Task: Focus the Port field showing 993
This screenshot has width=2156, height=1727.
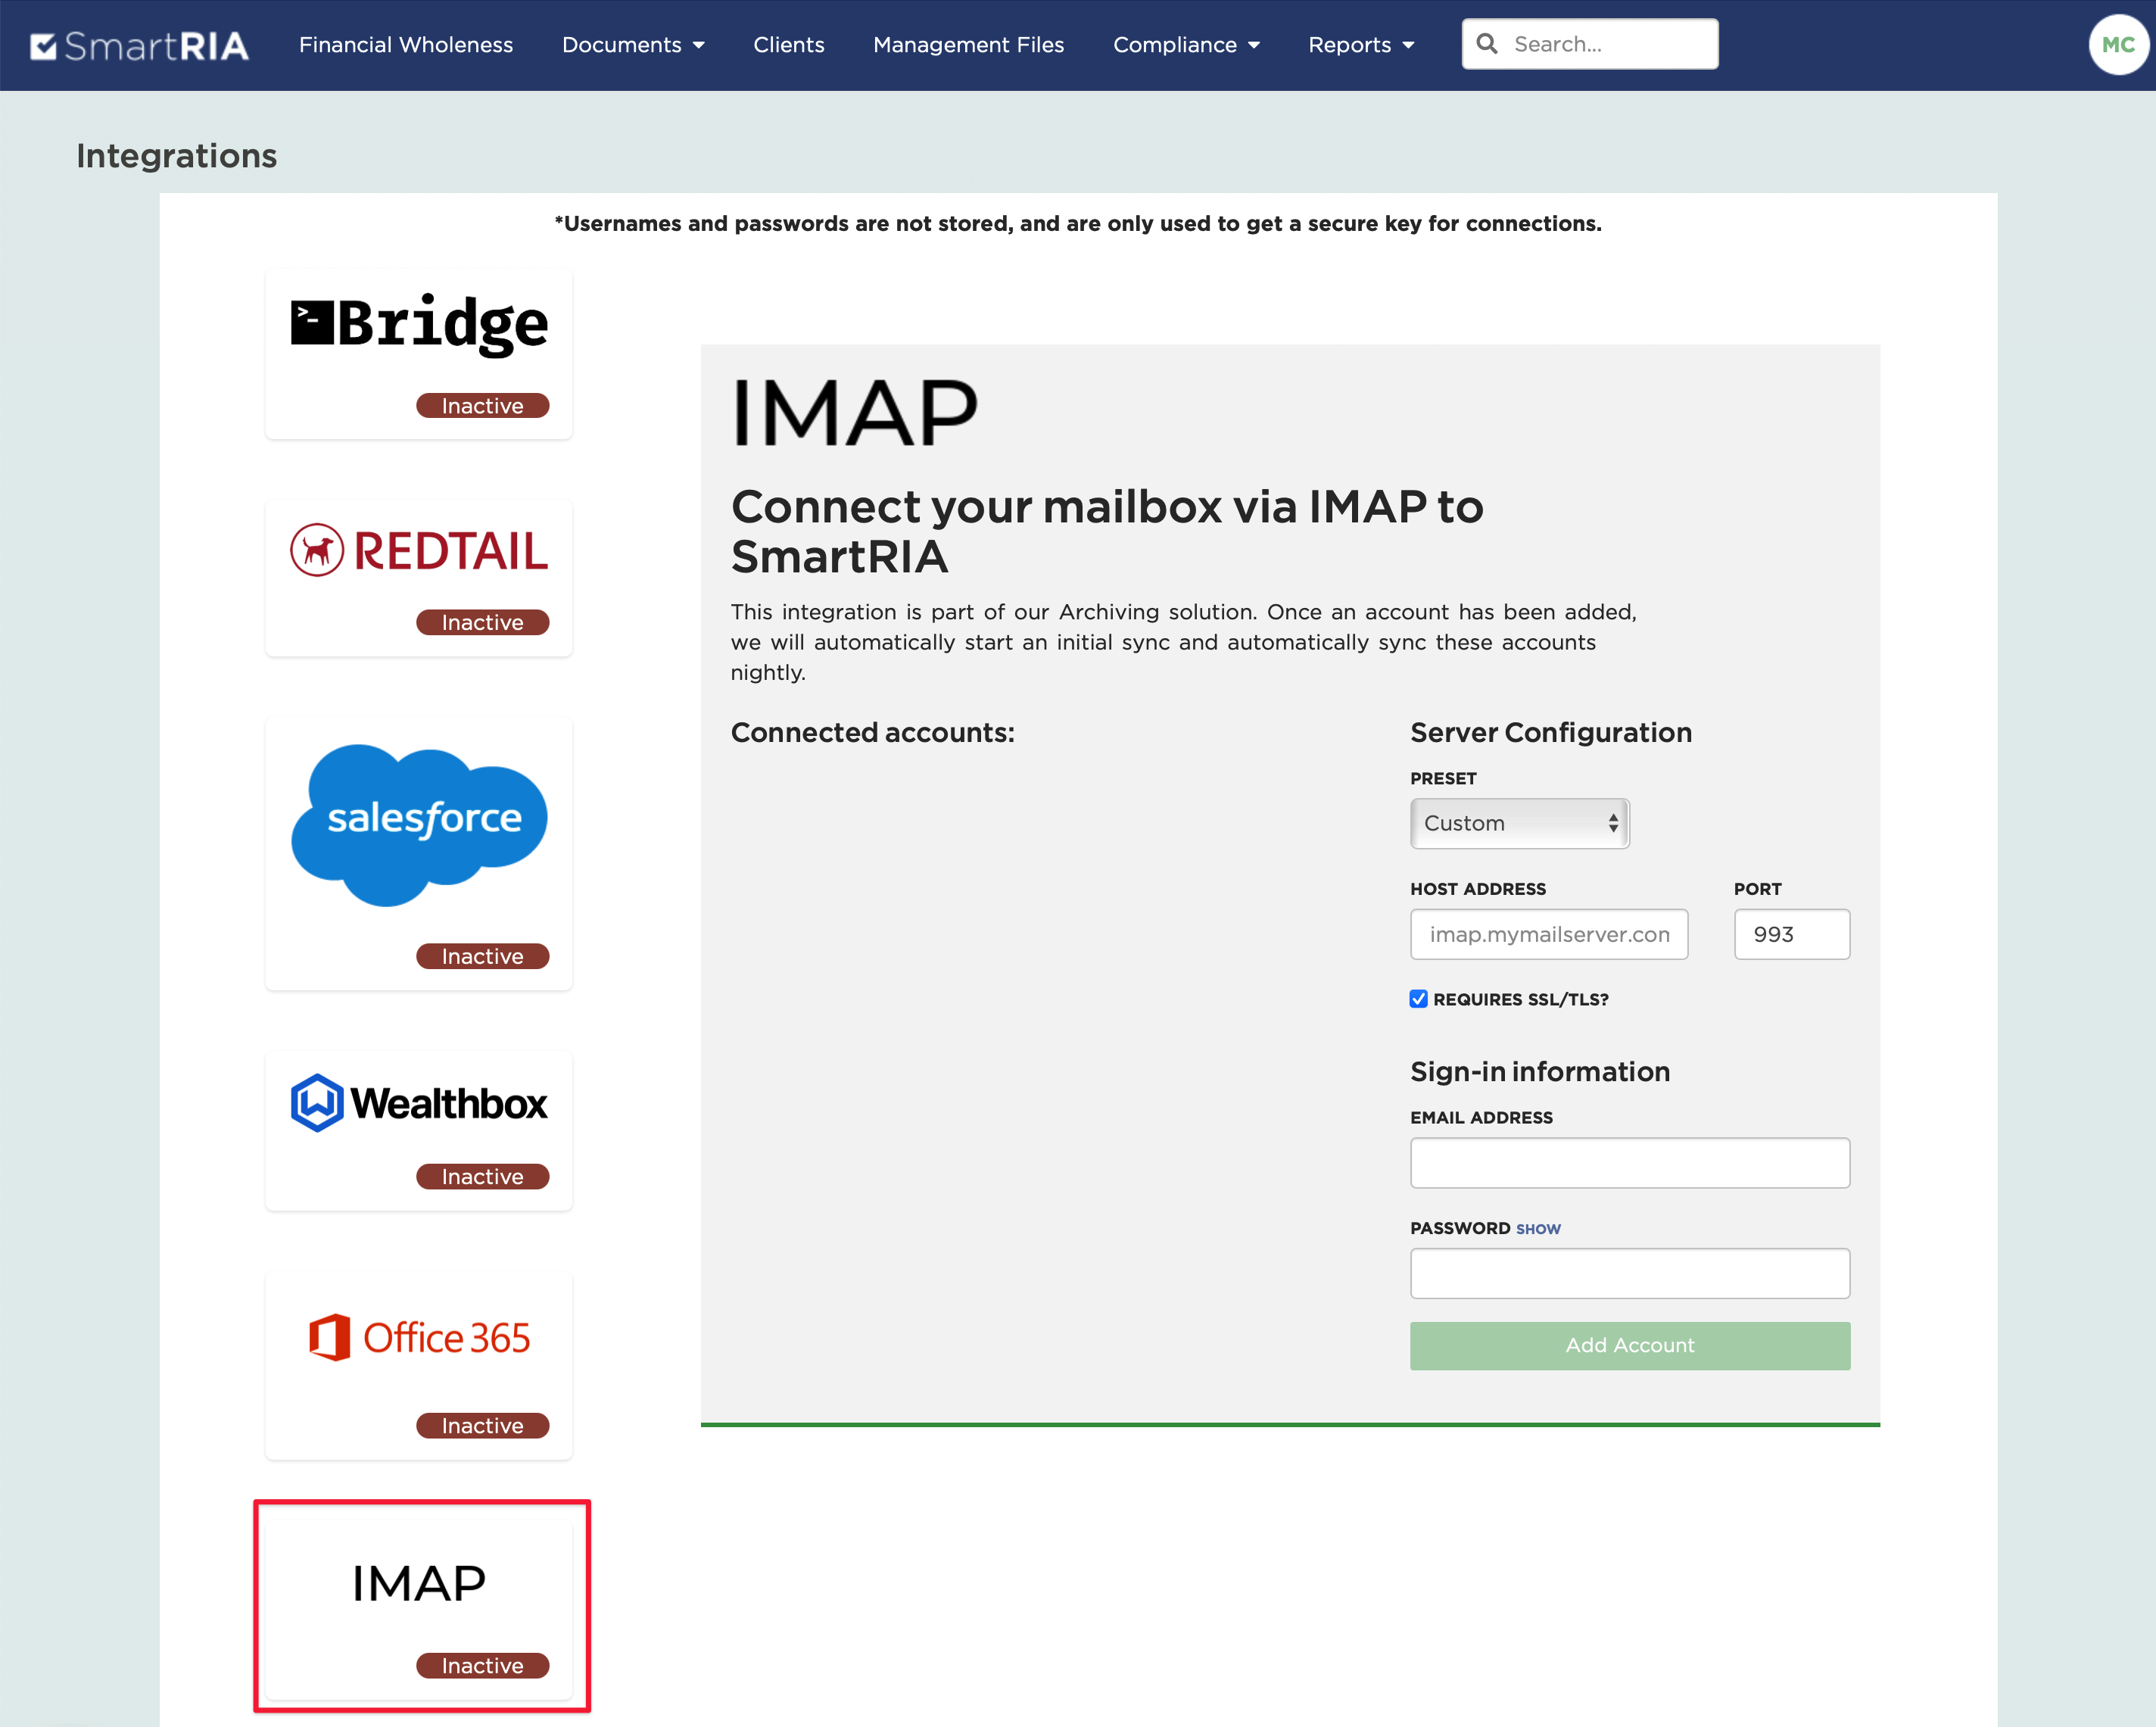Action: tap(1791, 934)
